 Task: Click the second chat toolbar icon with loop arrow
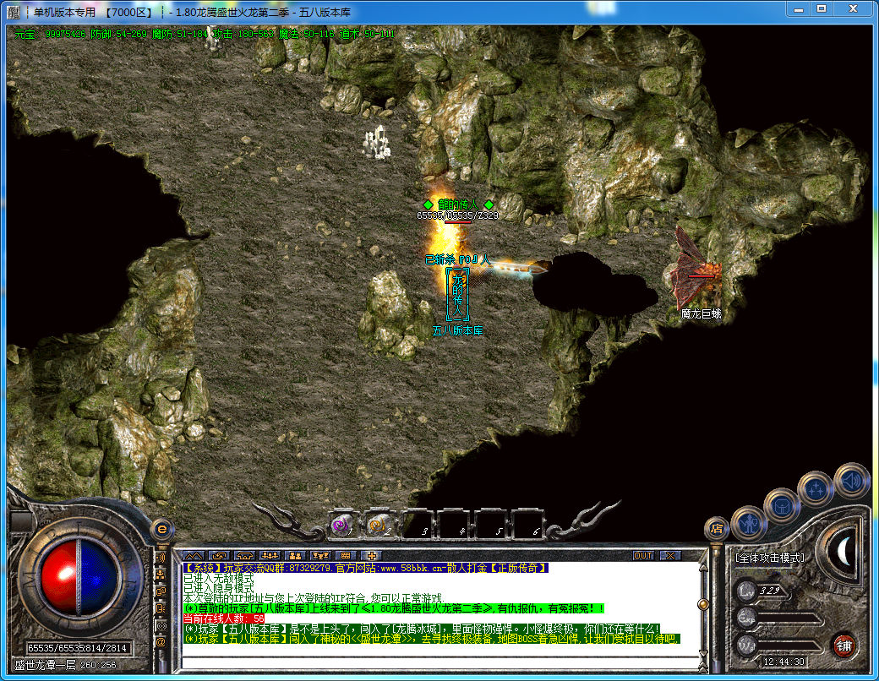pyautogui.click(x=219, y=555)
